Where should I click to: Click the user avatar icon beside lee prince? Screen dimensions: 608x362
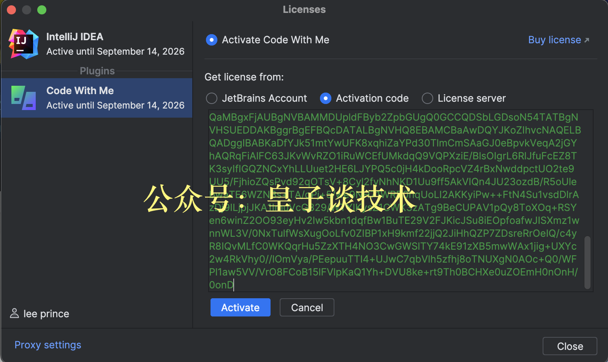pos(14,313)
